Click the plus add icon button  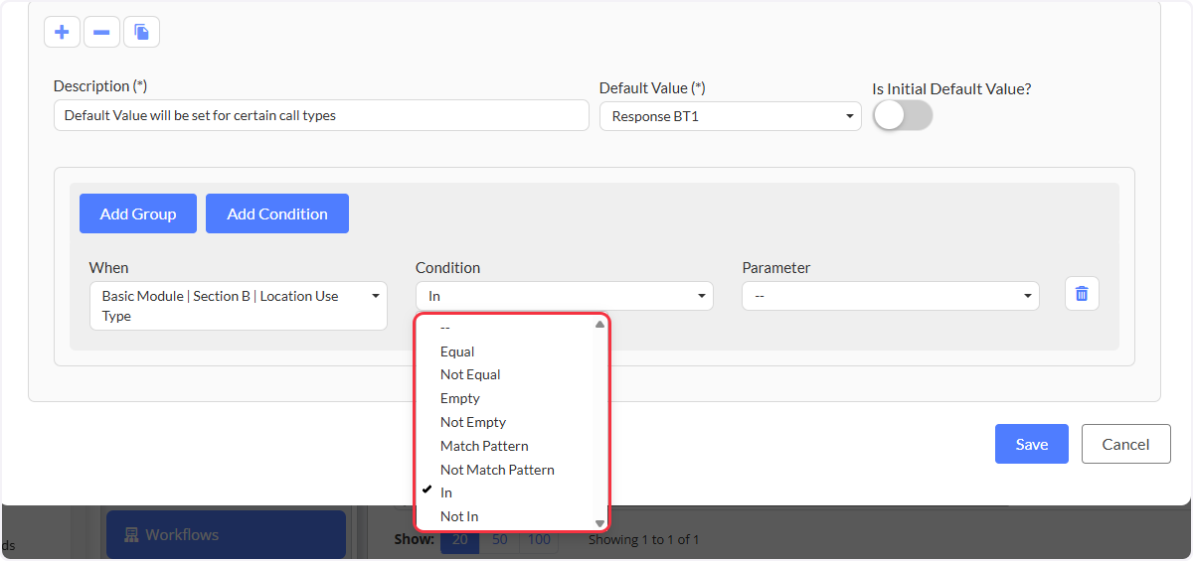62,32
